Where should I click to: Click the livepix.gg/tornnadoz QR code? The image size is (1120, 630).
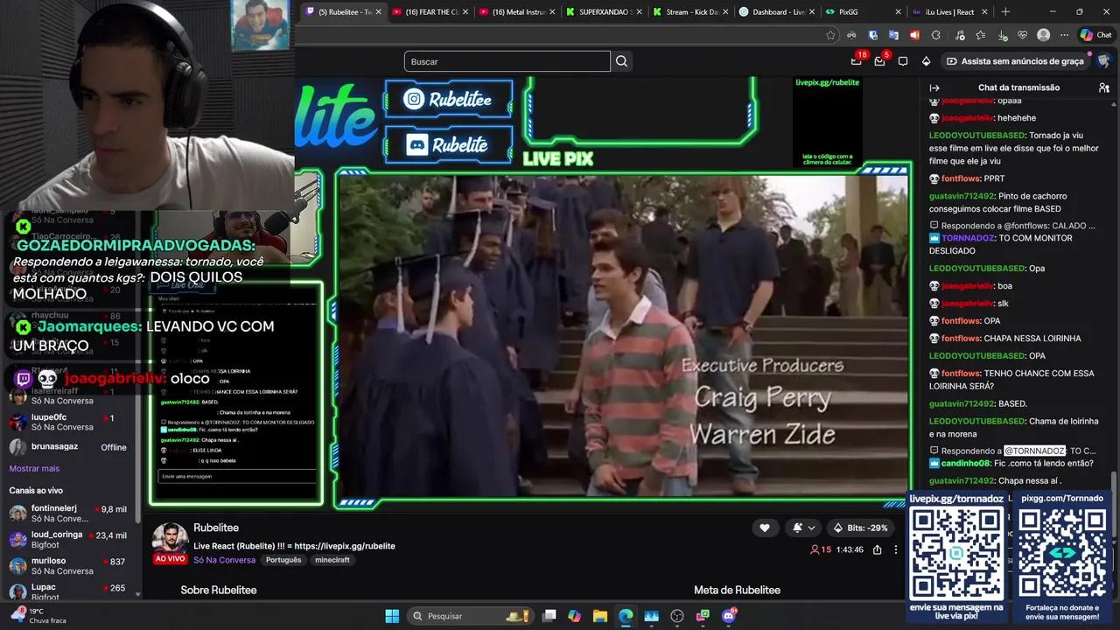click(x=956, y=553)
